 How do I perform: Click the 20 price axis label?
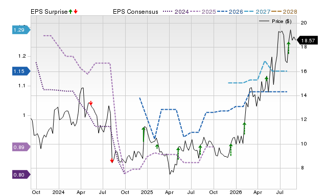(x=303, y=22)
